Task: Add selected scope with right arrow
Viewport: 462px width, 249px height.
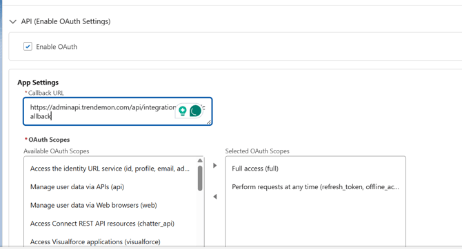Action: click(x=214, y=166)
